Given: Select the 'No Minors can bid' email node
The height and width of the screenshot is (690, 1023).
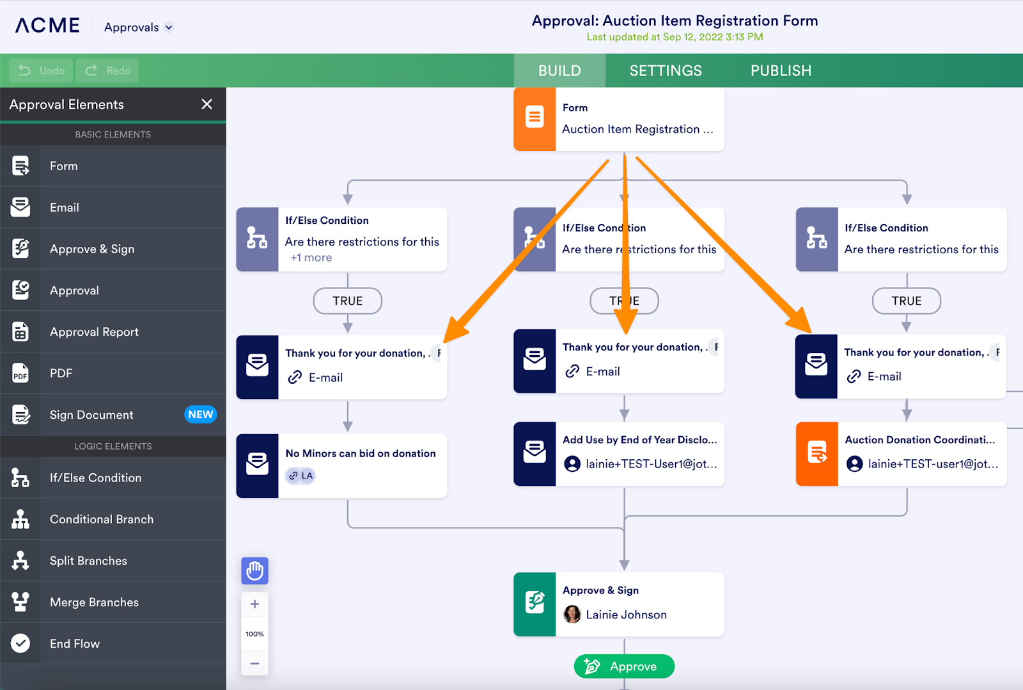Looking at the screenshot, I should [x=341, y=466].
